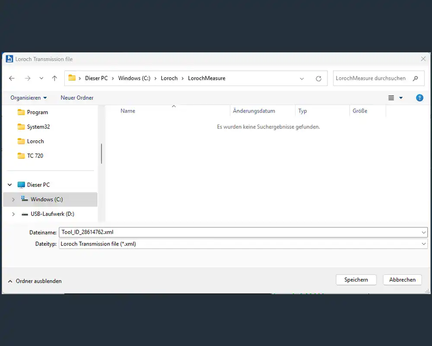
Task: Select Dieser PC in navigation tree
Action: tap(38, 185)
